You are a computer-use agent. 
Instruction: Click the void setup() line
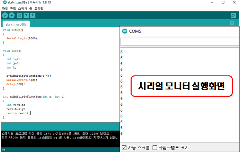[x=13, y=30]
